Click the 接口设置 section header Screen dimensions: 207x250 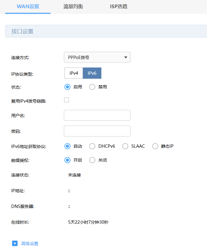pos(22,31)
